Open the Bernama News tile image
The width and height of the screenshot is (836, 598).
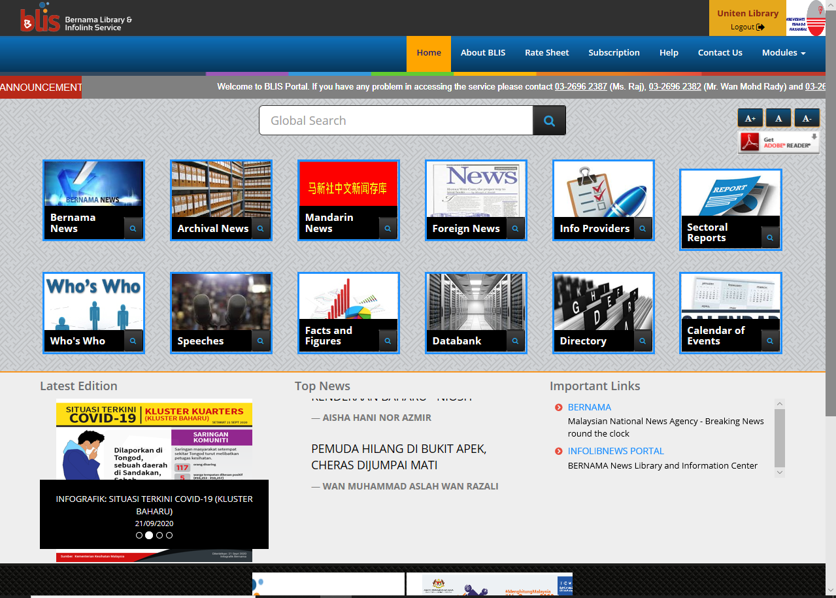(x=93, y=184)
